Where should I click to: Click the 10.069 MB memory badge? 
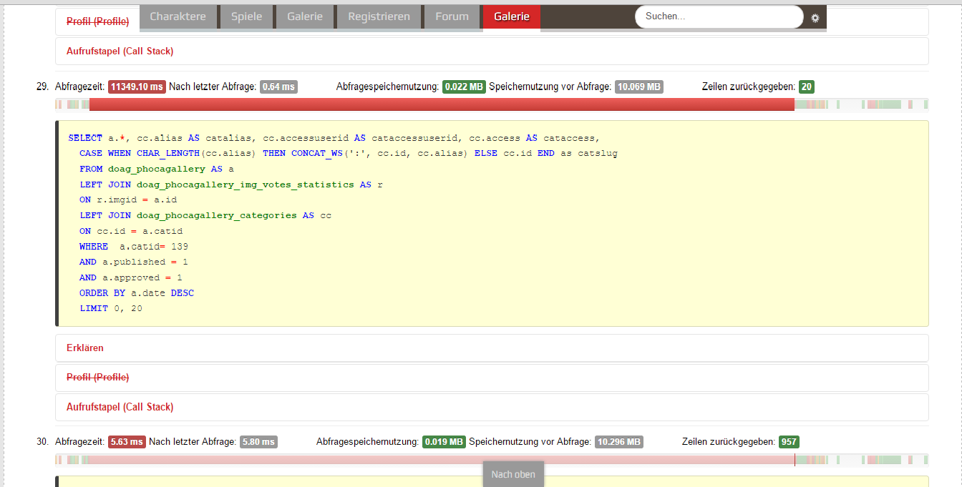[x=638, y=87]
